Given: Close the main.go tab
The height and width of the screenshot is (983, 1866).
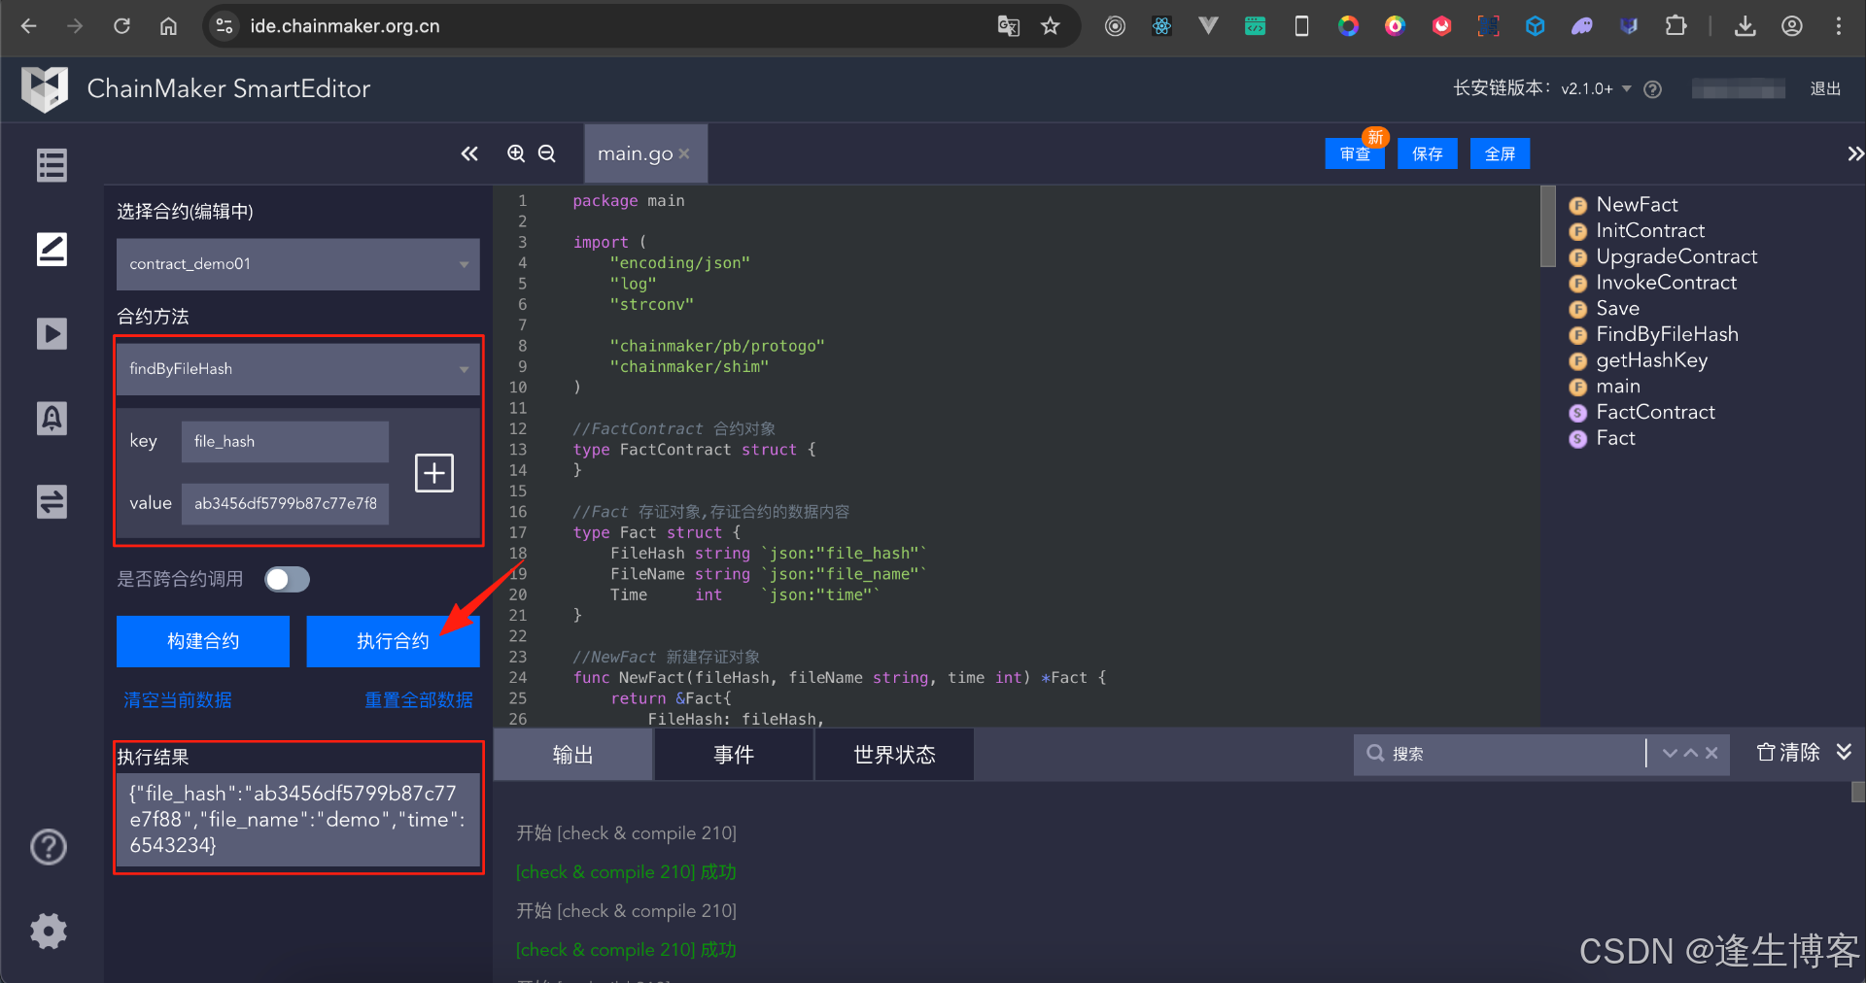Looking at the screenshot, I should coord(684,153).
